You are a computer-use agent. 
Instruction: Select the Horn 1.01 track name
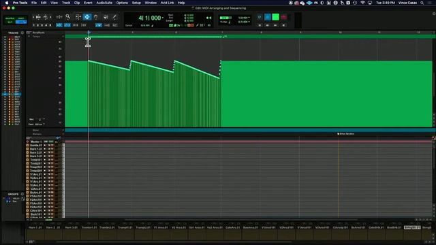coord(36,149)
